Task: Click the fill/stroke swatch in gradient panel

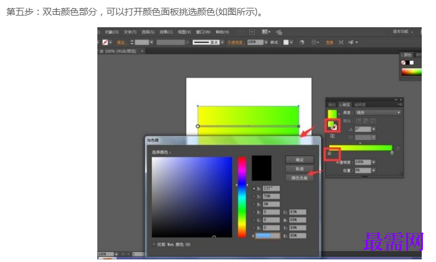Action: (x=332, y=124)
